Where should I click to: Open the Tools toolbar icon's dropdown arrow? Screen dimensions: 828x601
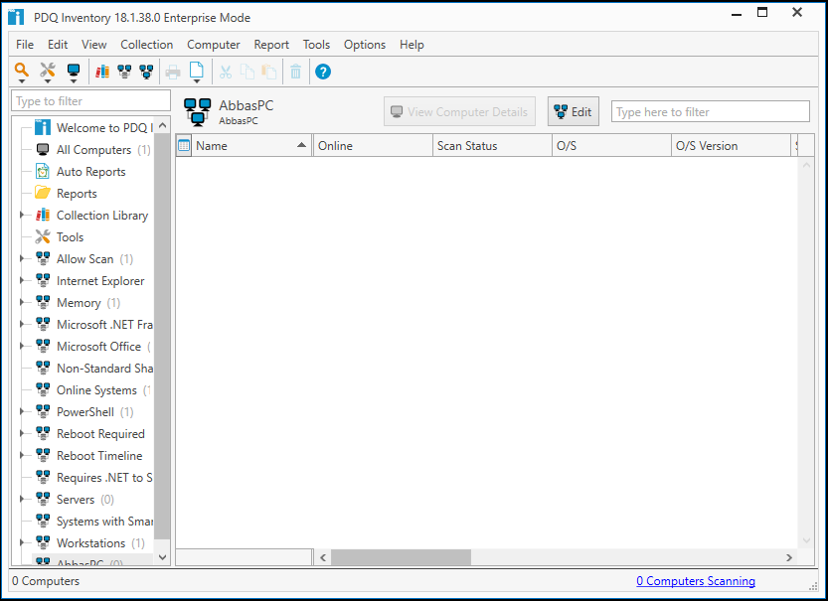[48, 81]
